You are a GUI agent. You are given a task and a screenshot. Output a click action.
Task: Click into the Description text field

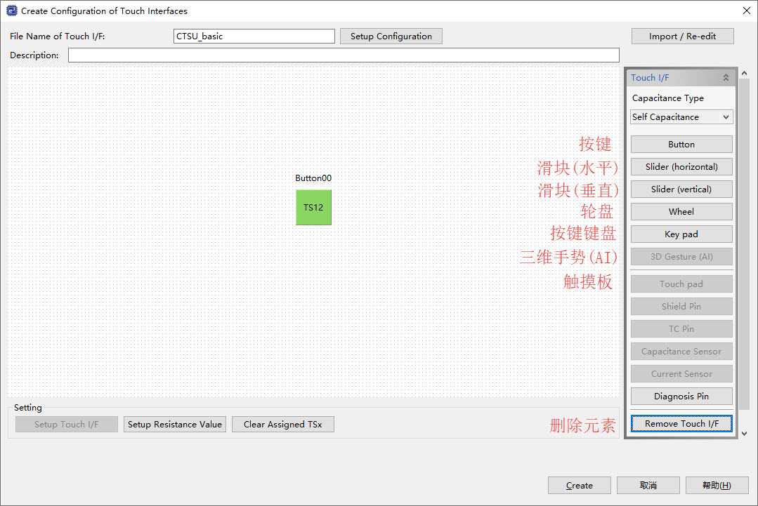(x=344, y=55)
